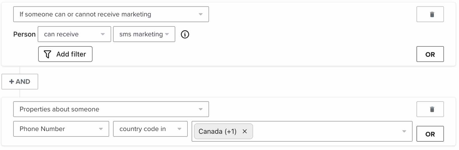Change the 'country code in' operator dropdown
Viewport: 459px width, 150px height.
pos(150,129)
